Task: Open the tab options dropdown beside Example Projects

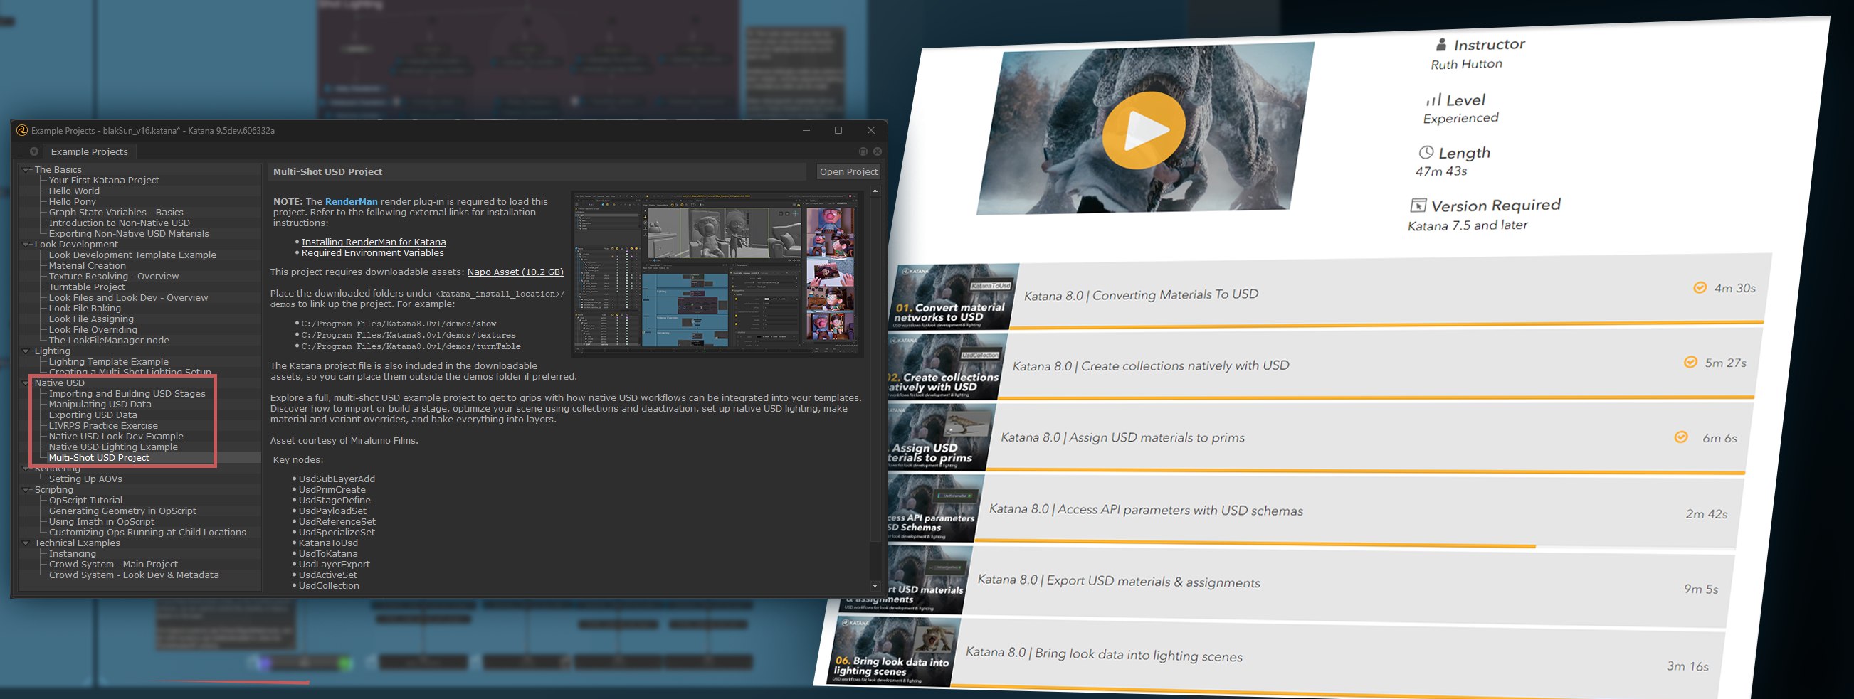Action: pos(34,151)
